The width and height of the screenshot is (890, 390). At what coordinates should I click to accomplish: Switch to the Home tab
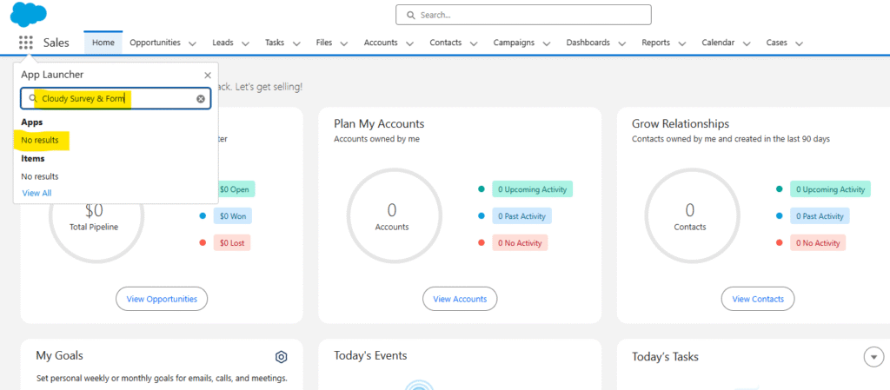tap(103, 43)
